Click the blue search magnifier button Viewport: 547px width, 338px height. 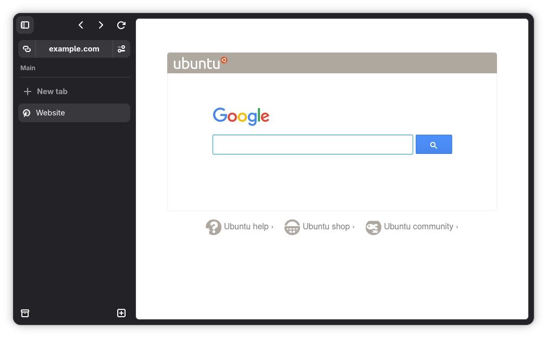(433, 145)
